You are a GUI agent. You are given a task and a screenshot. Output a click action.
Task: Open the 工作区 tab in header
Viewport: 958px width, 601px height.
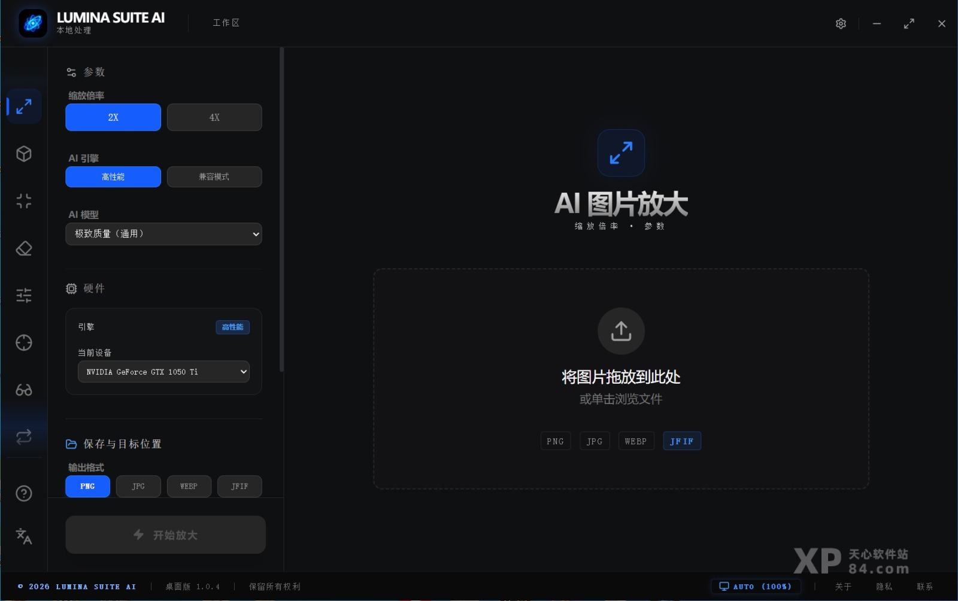click(x=226, y=23)
